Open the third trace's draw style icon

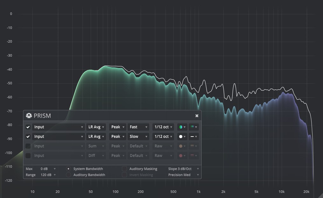(x=193, y=146)
